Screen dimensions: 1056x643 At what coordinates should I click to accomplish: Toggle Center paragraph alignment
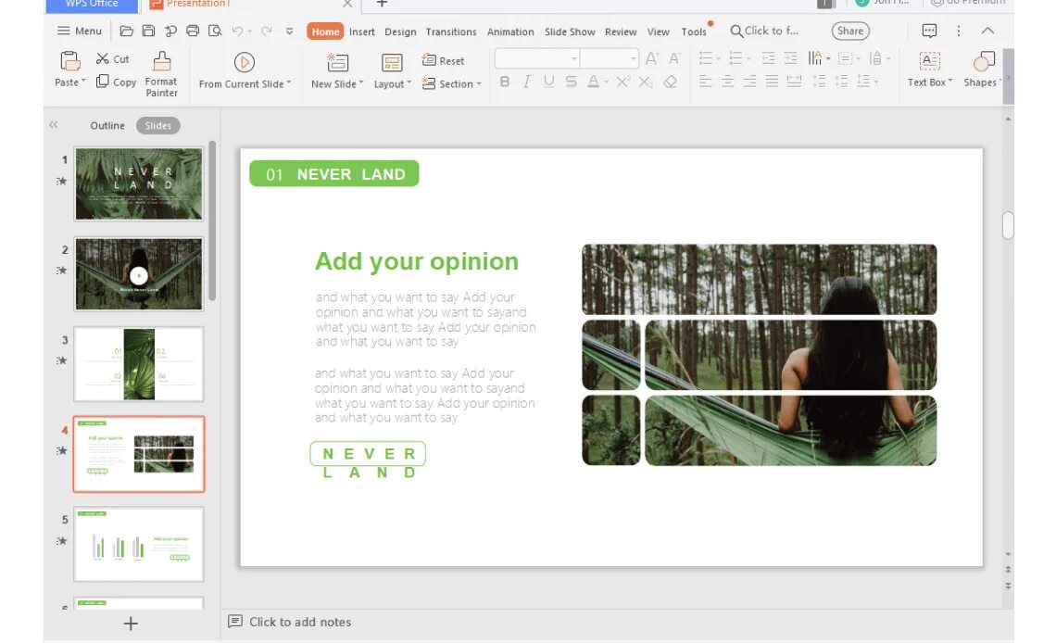pos(727,82)
